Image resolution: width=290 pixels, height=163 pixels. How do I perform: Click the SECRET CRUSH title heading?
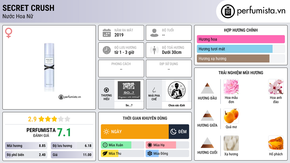click(x=28, y=8)
